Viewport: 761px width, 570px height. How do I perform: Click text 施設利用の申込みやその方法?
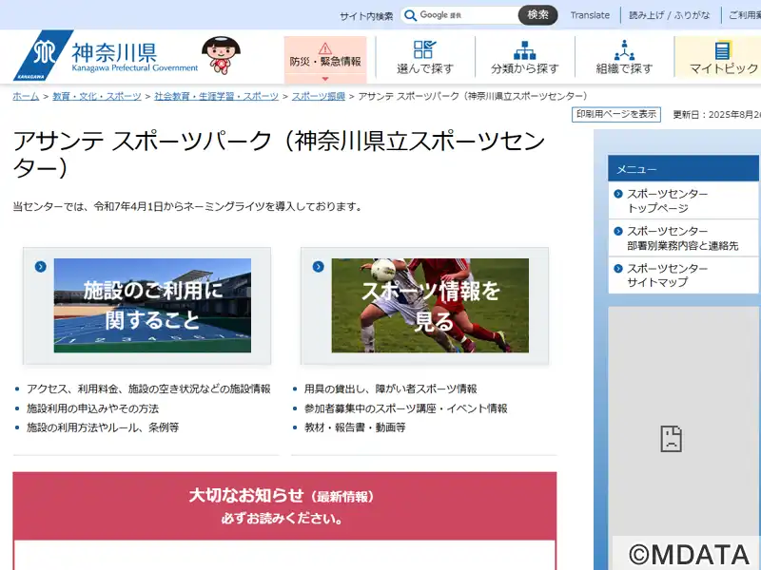click(x=92, y=408)
